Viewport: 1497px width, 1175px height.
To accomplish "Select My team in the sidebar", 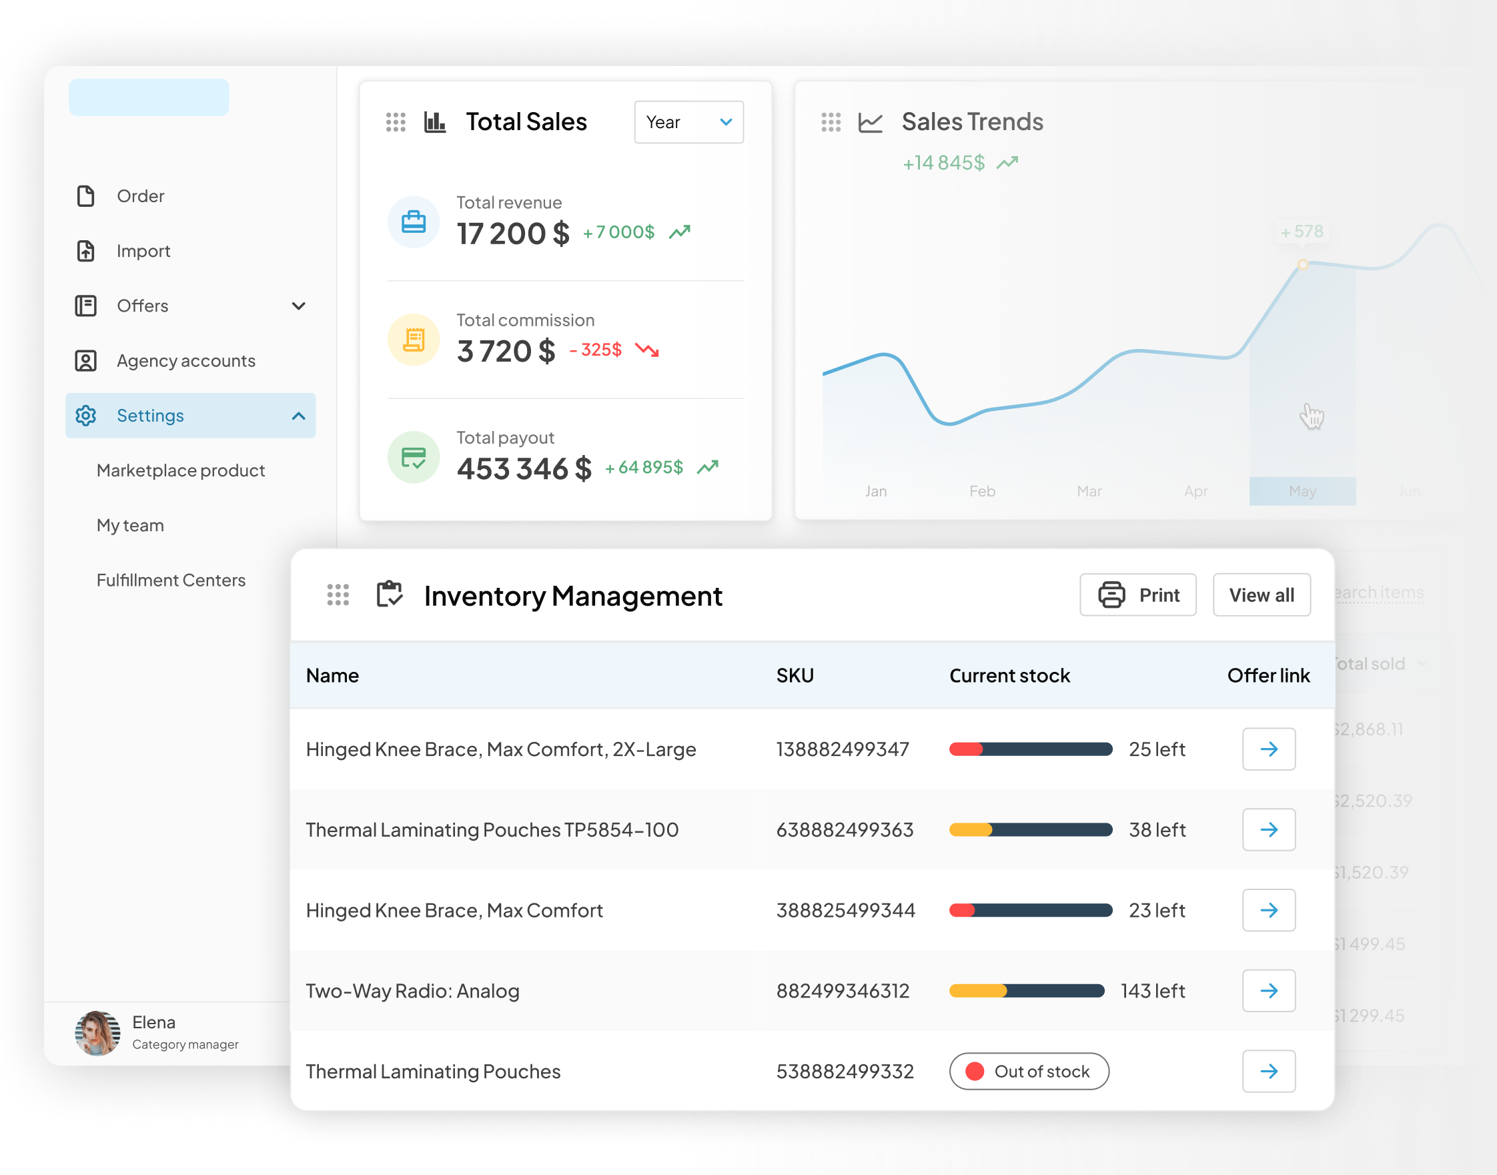I will point(131,526).
